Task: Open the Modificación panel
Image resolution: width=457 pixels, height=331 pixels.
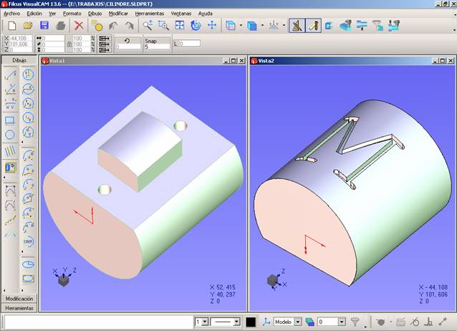Action: [19, 298]
